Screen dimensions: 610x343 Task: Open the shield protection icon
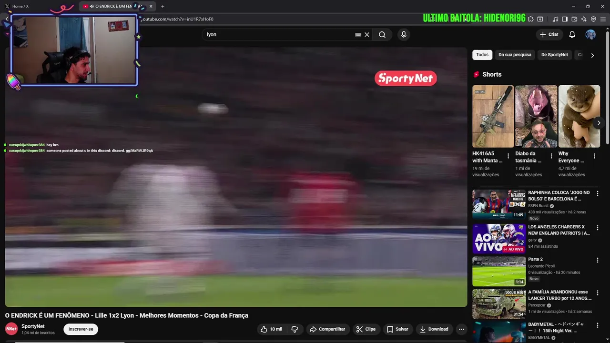point(593,19)
